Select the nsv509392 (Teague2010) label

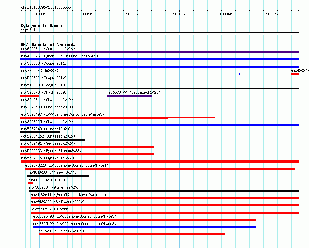[44, 78]
